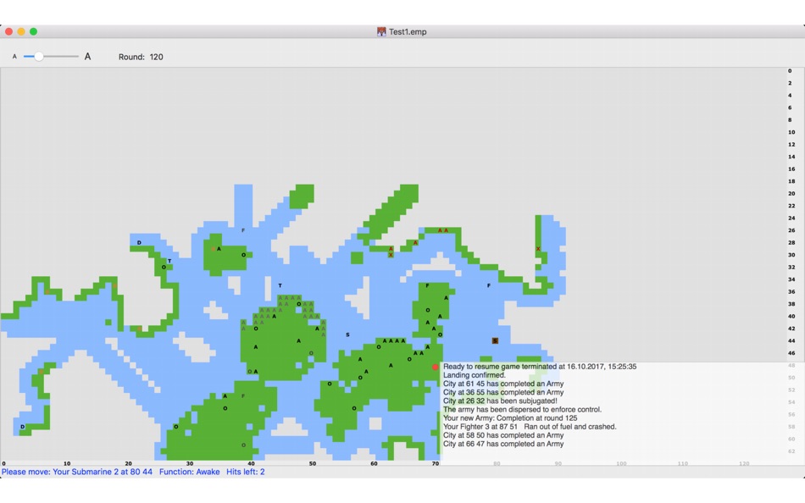Viewport: 805px width, 503px height.
Task: Click the solitary red A left of the AA pair
Action: [415, 243]
